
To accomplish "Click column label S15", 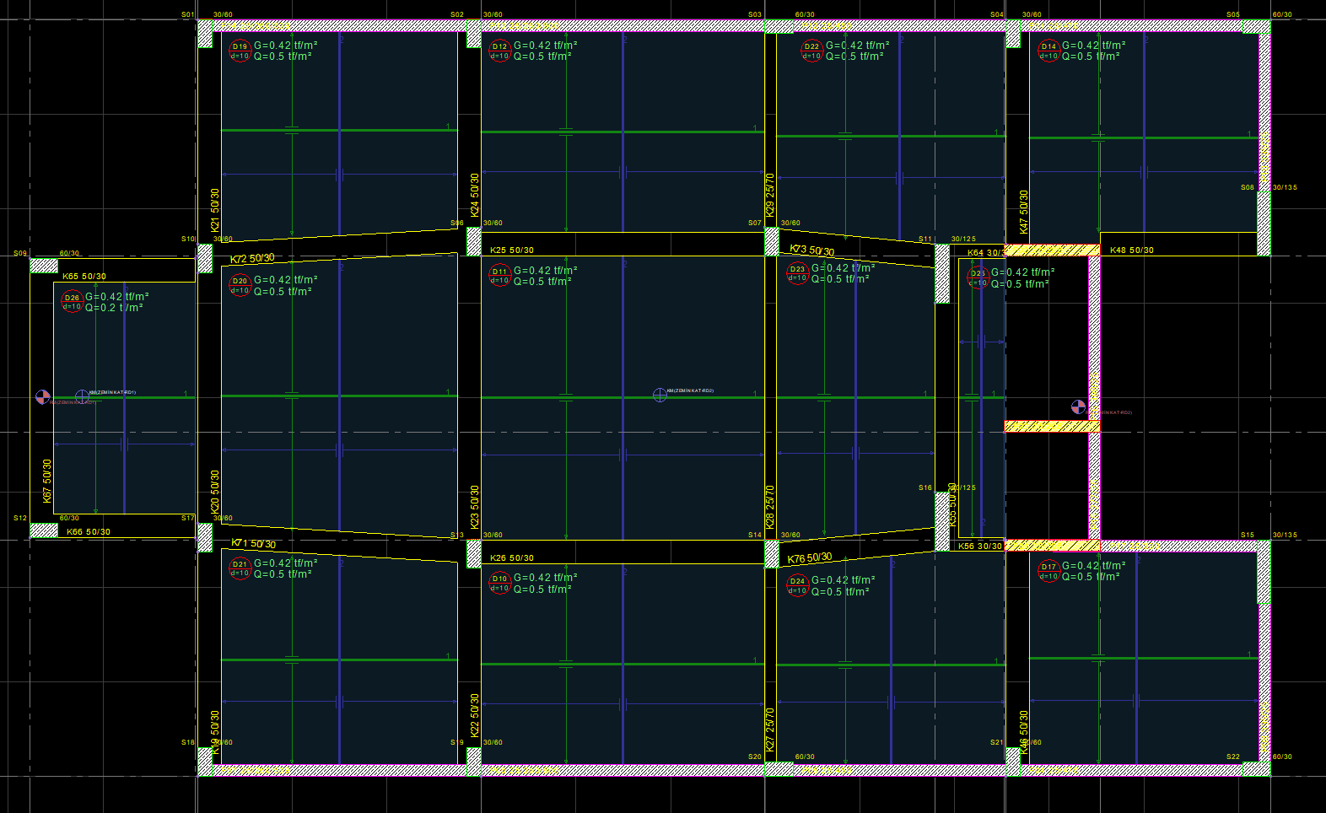I will coord(1248,536).
